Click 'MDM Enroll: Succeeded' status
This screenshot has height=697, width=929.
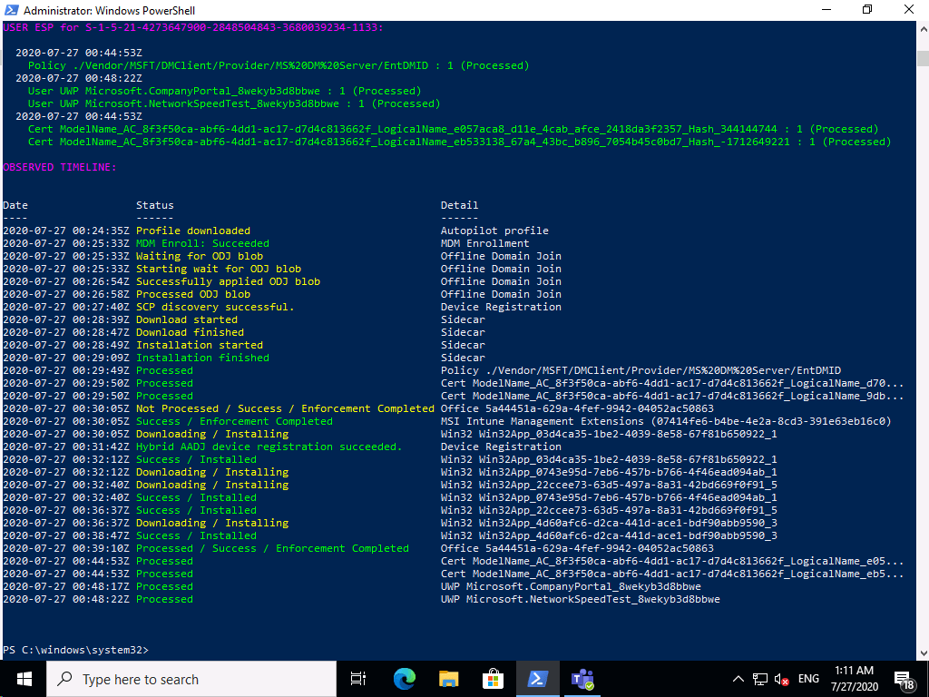coord(202,243)
